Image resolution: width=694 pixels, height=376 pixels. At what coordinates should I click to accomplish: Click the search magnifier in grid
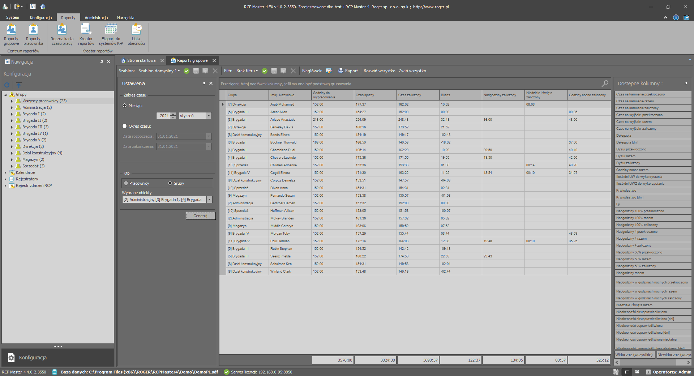(x=605, y=84)
